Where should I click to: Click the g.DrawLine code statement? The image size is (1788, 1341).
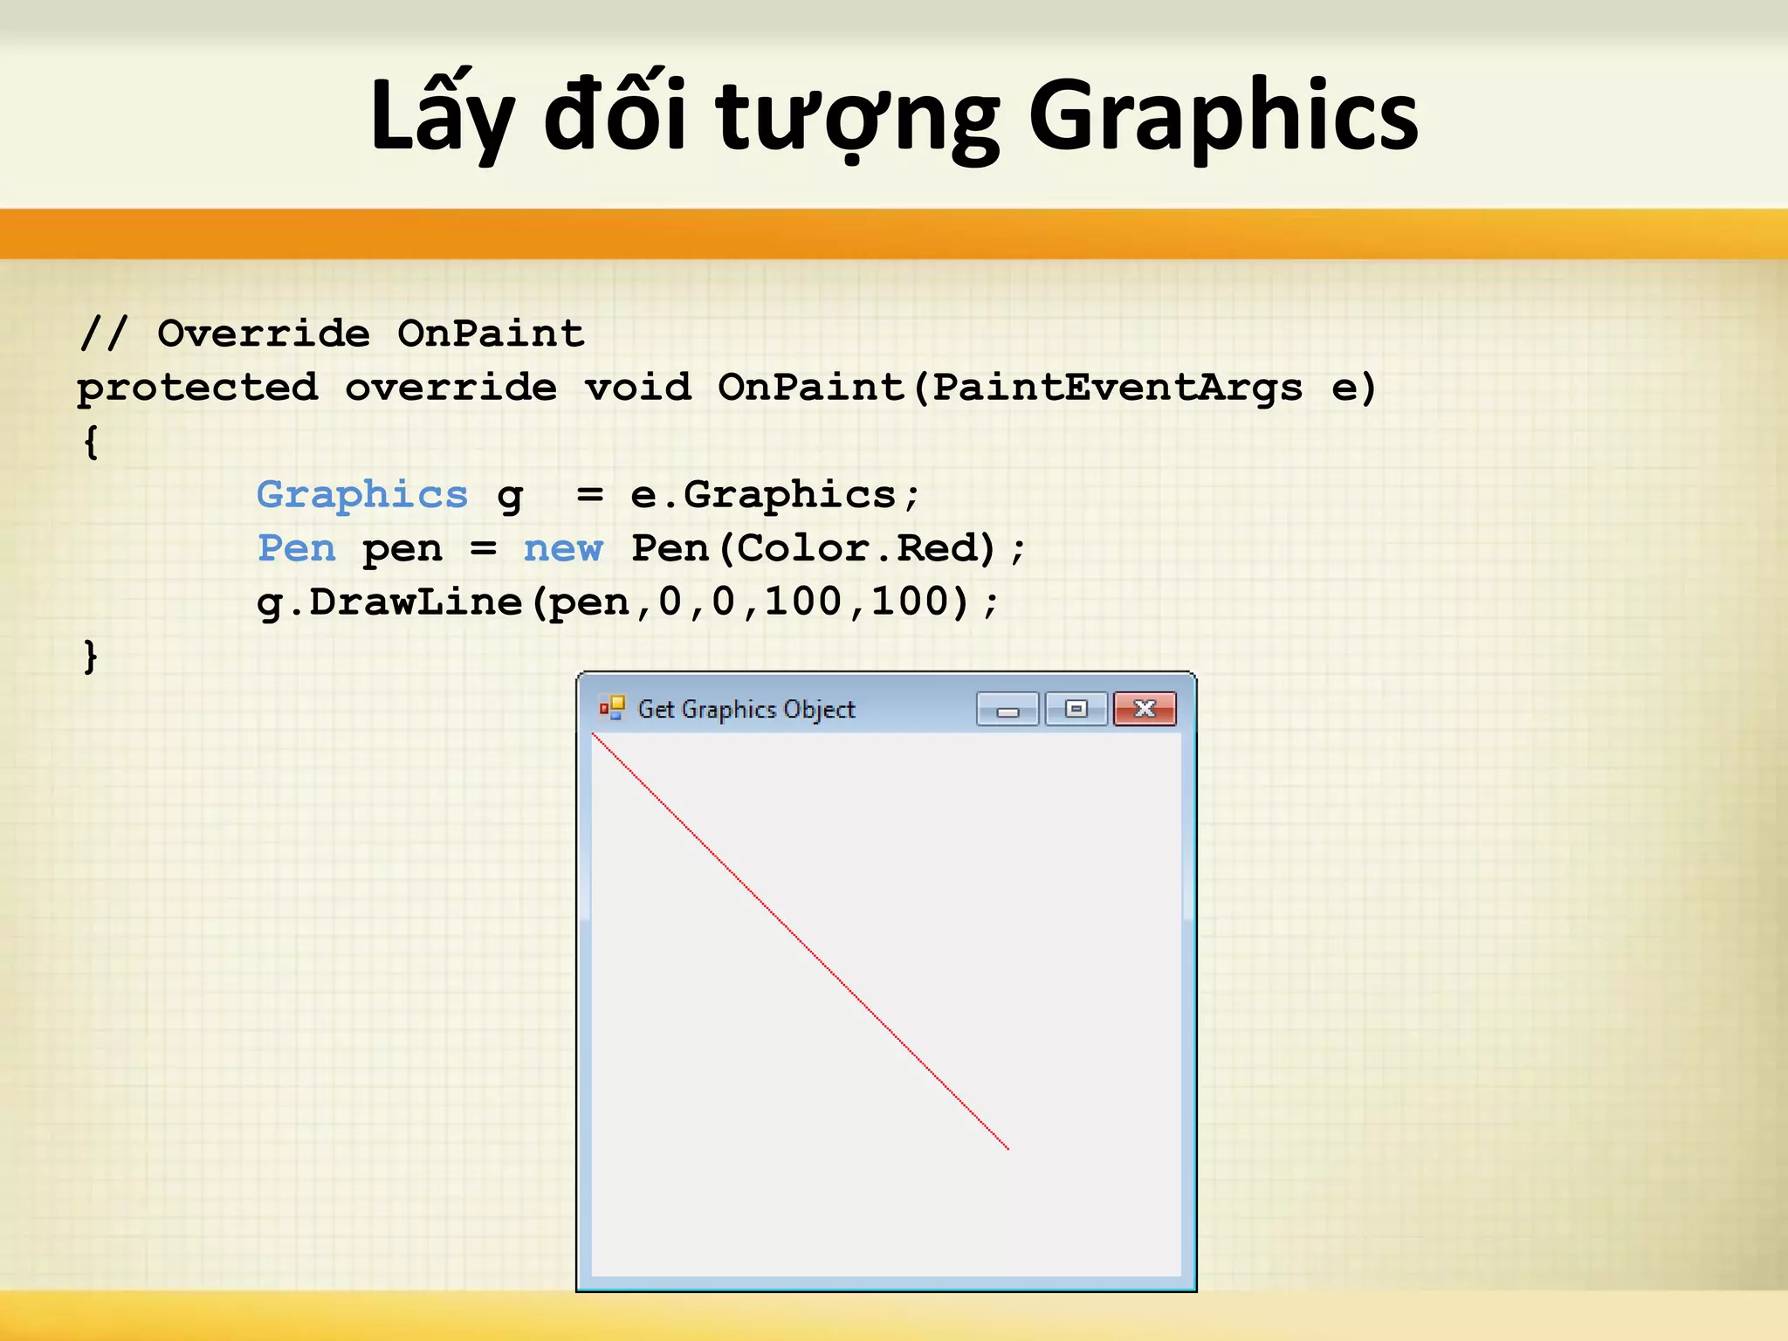[x=627, y=602]
